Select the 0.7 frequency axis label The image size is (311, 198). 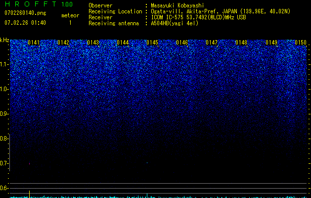tap(3, 163)
